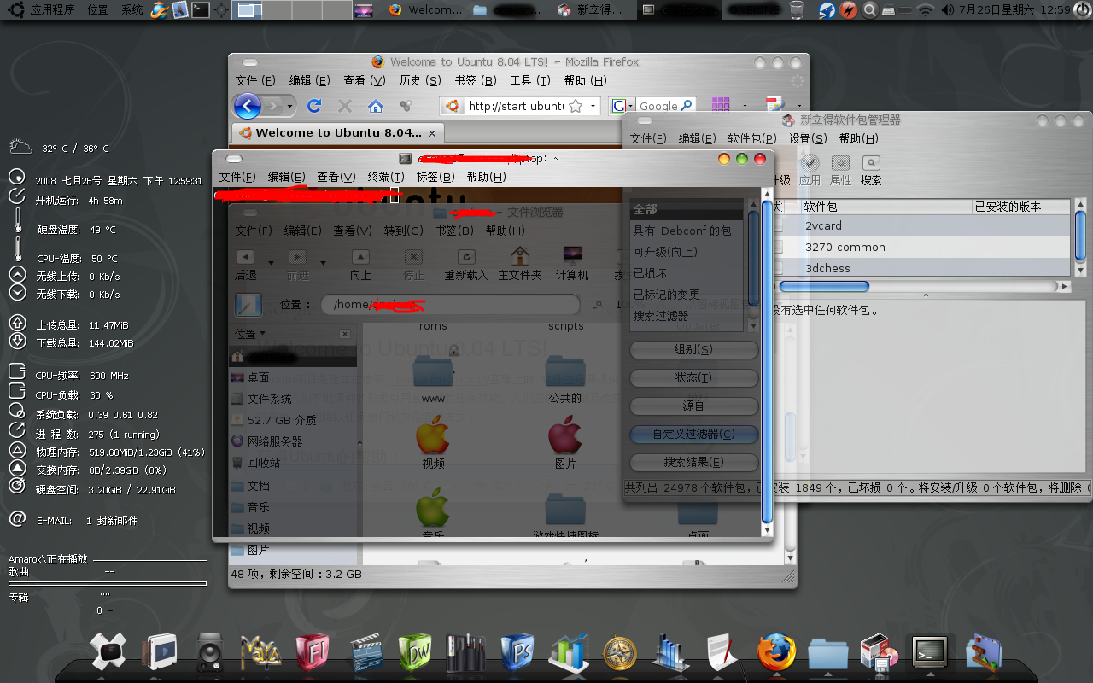Viewport: 1093px width, 683px height.
Task: Tick the checkbox for package 3dchess
Action: click(778, 268)
